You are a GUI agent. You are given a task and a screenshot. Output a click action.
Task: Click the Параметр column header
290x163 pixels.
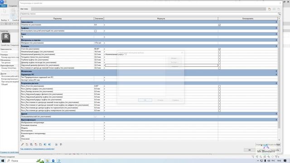click(58, 19)
